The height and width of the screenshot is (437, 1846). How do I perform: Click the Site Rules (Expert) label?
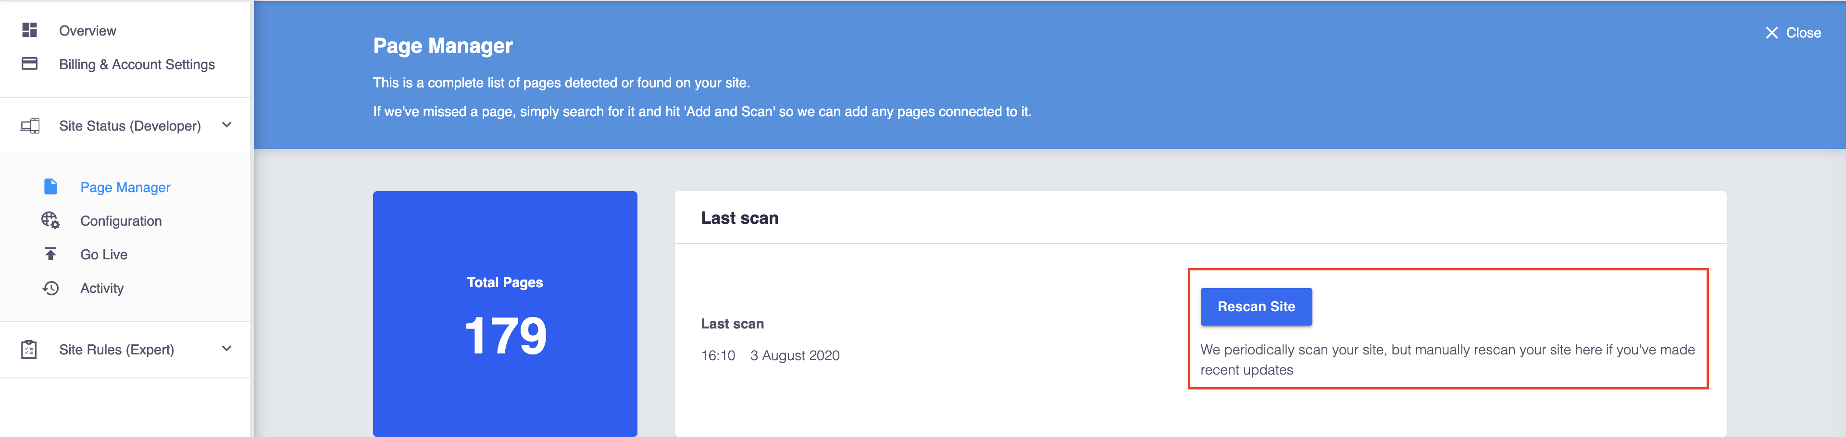click(x=117, y=350)
